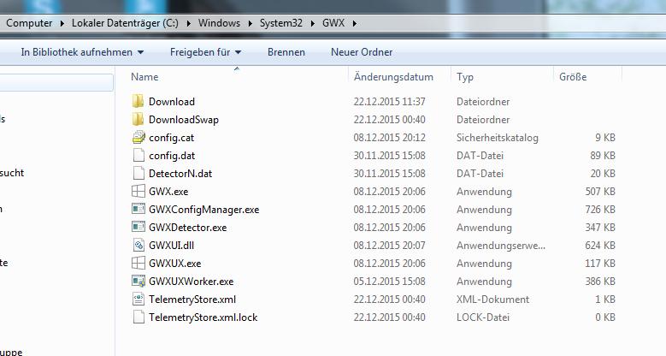Image resolution: width=666 pixels, height=356 pixels.
Task: Open the In Bibliothek aufnehmen dropdown
Action: tap(82, 52)
